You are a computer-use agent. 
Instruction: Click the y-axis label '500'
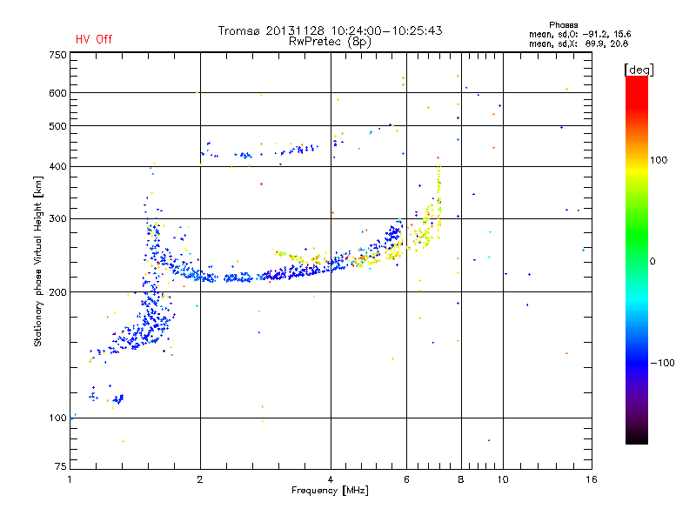coord(57,126)
